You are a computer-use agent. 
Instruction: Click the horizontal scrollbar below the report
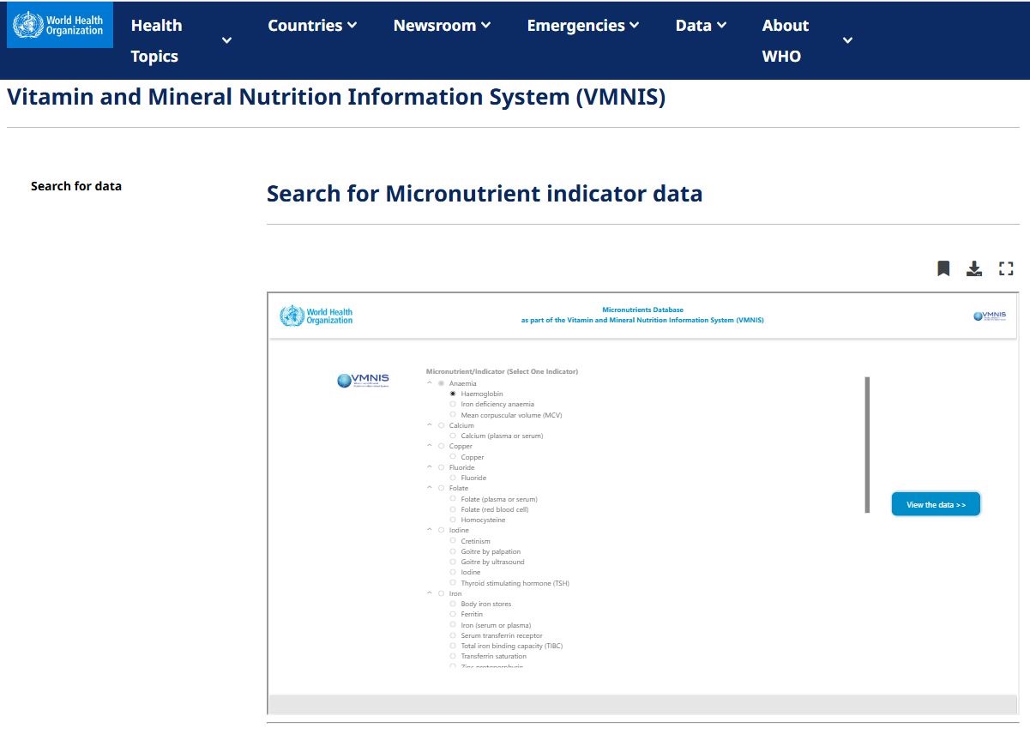(x=641, y=703)
